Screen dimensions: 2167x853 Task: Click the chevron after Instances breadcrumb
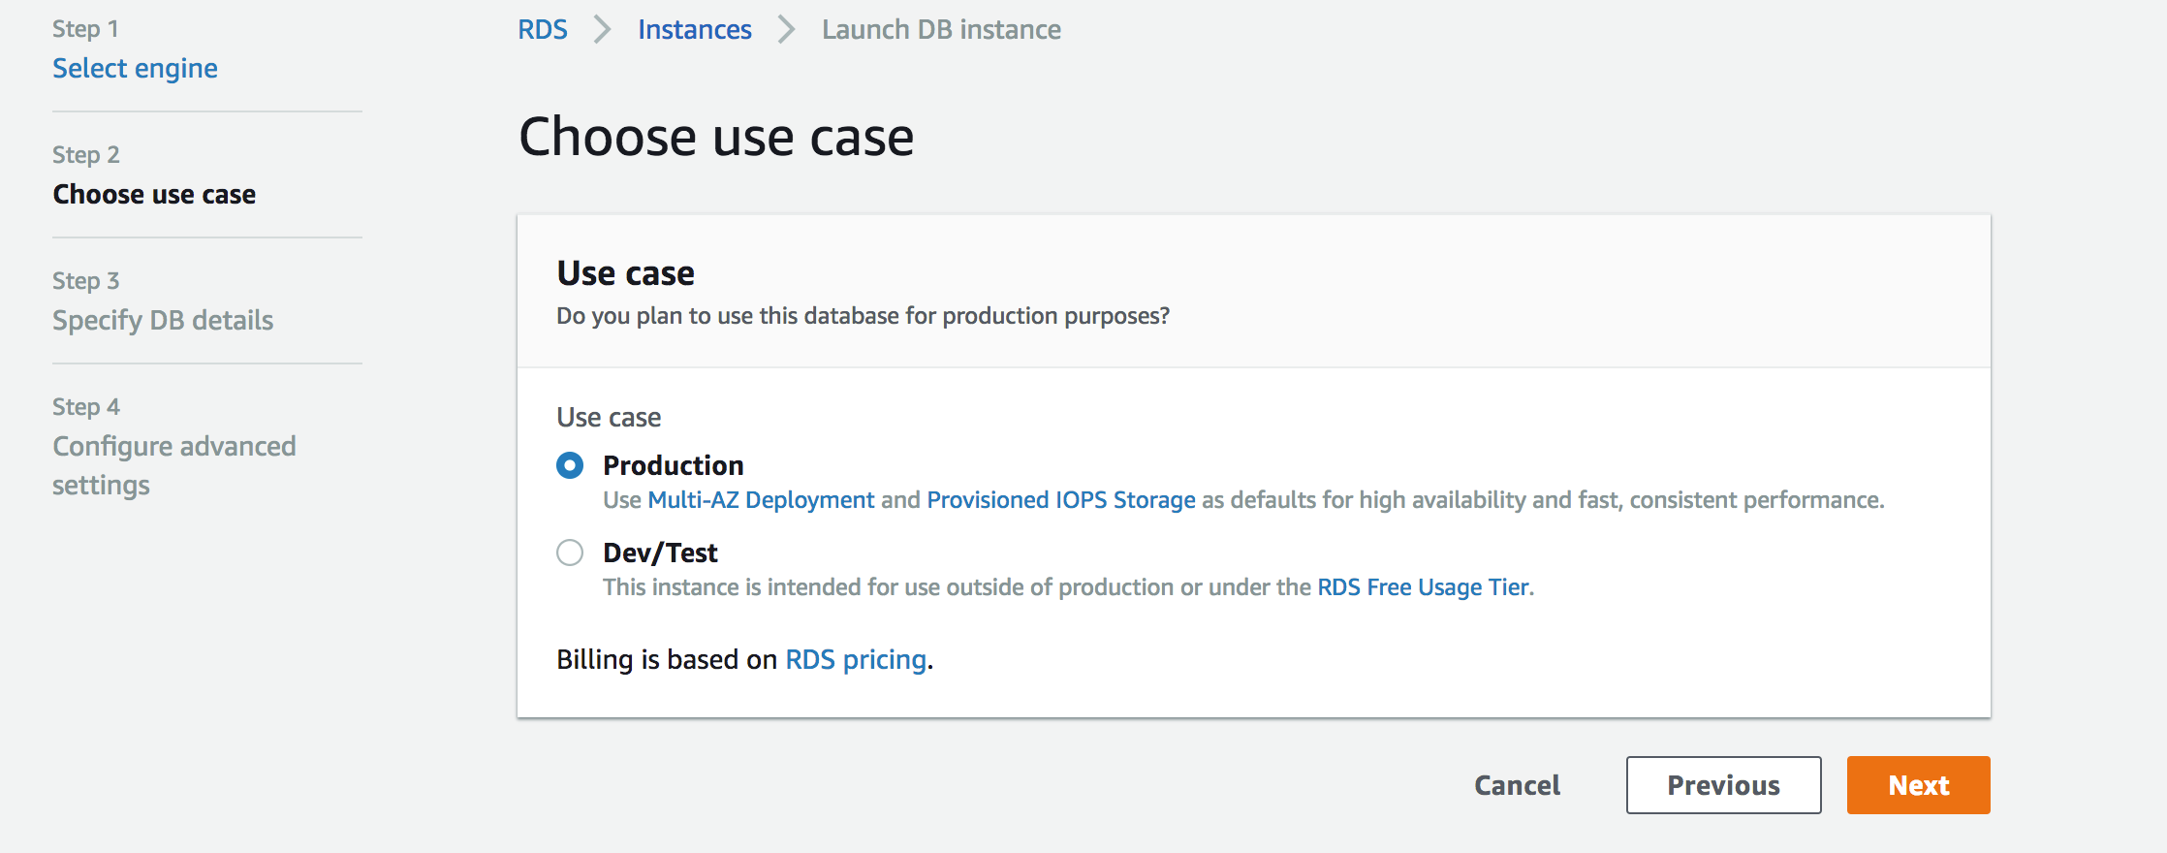click(786, 30)
